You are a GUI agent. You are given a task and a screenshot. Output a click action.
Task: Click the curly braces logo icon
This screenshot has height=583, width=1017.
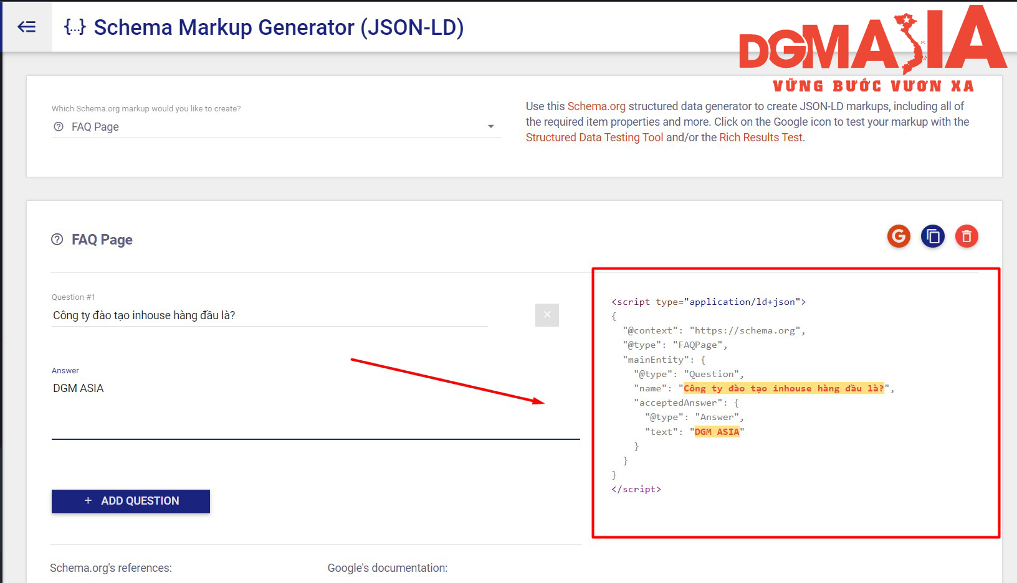coord(75,27)
